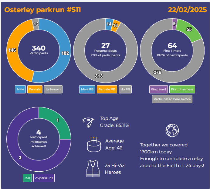Screen dimensions: 210x189
Task: Toggle the Male PB legend item
Action: [x=87, y=89]
